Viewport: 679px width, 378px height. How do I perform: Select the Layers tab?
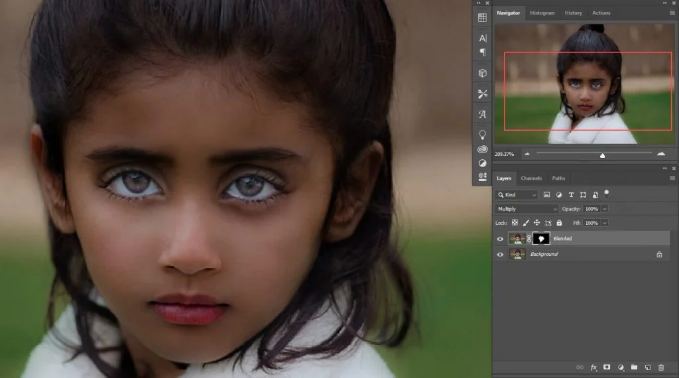click(x=504, y=178)
